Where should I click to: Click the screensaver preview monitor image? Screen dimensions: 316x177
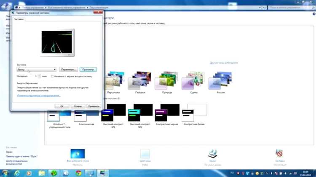[x=57, y=42]
